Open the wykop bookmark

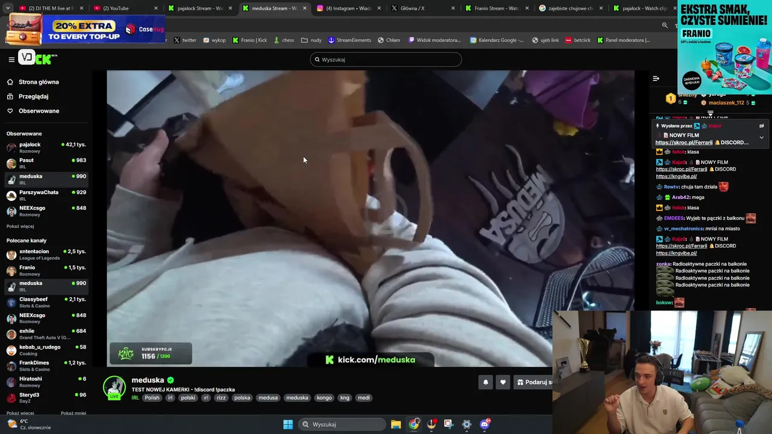214,40
